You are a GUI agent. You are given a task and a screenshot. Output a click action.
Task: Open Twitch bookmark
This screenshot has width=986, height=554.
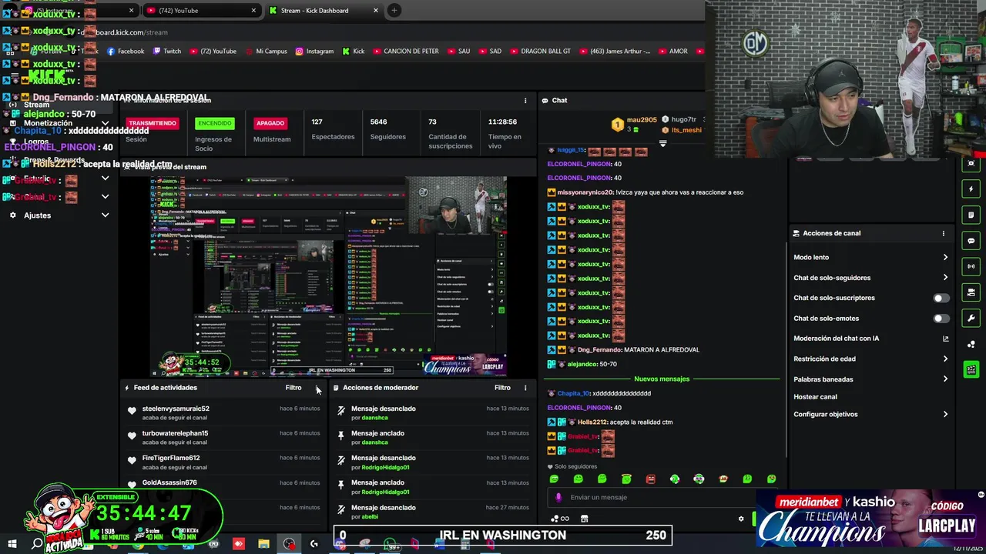tap(167, 52)
